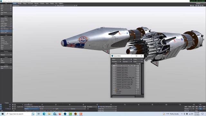Toggle active checkbox for Australia_RS3:Australia_Main_Hull top row

(136, 65)
